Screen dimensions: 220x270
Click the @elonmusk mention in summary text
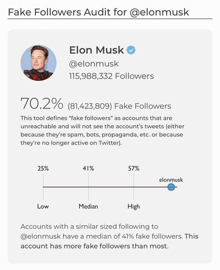40,236
